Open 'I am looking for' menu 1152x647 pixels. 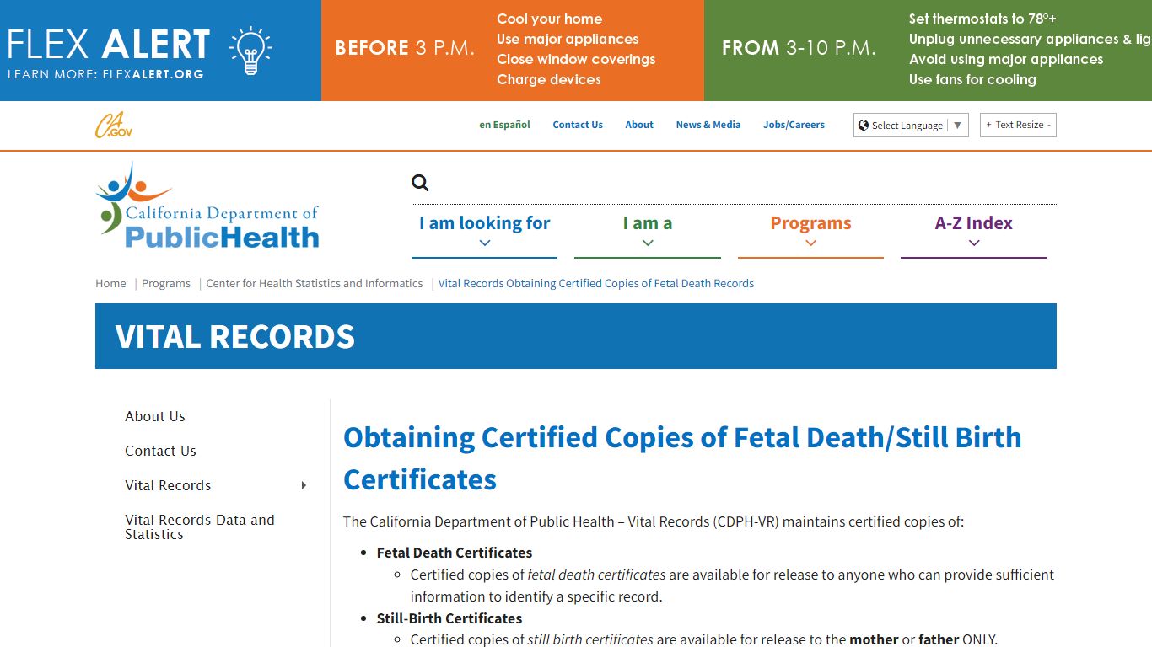[x=485, y=223]
